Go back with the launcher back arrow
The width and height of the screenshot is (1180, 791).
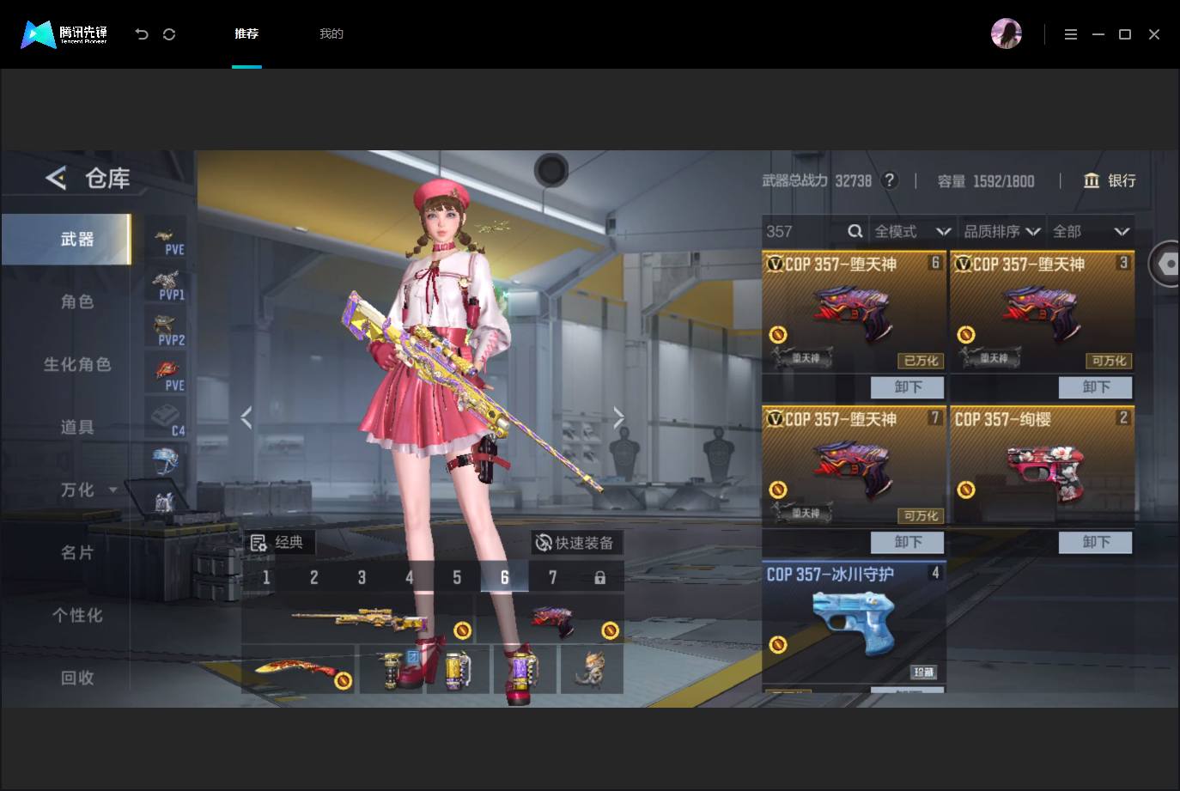click(x=142, y=34)
